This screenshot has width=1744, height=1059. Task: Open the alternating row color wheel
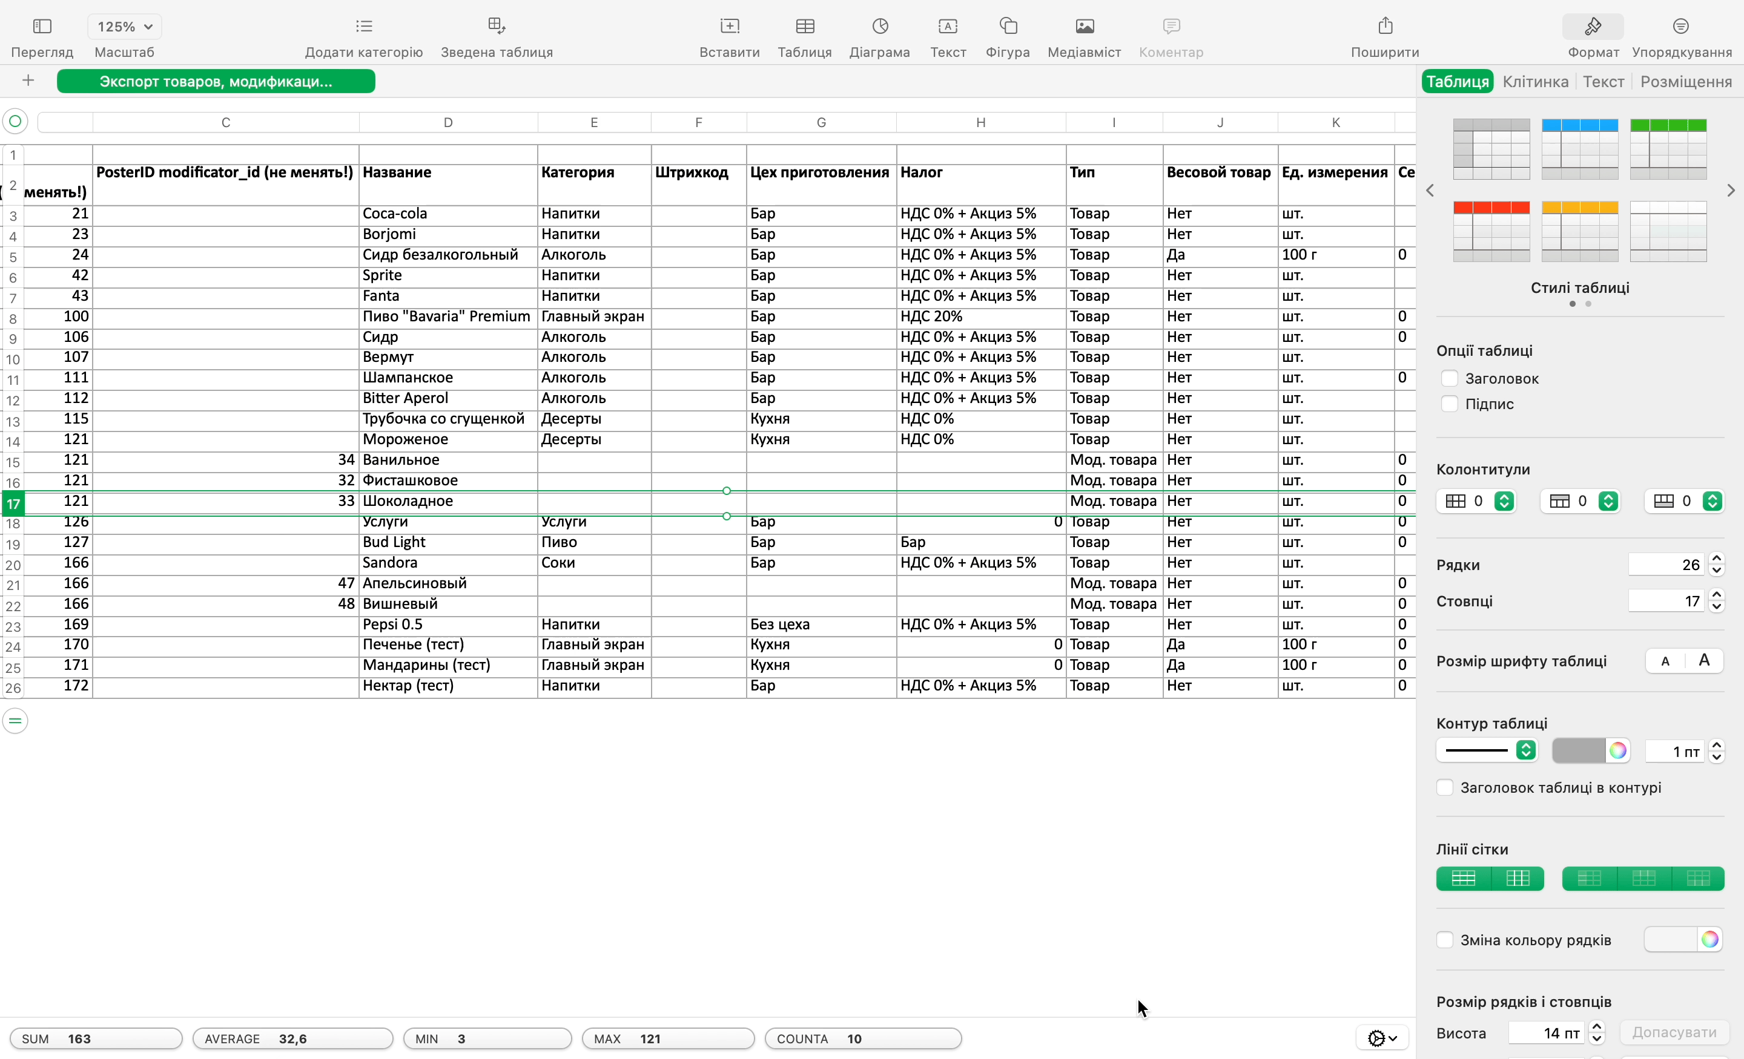click(x=1709, y=939)
